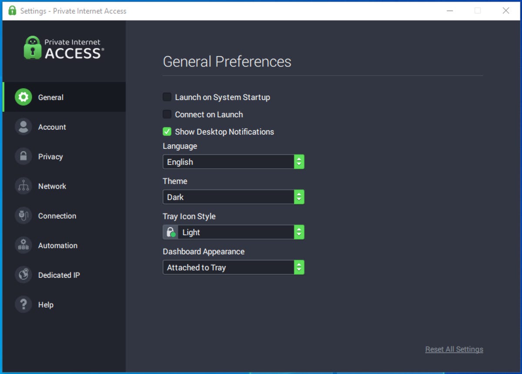Click the Launch on System Startup label

point(222,97)
